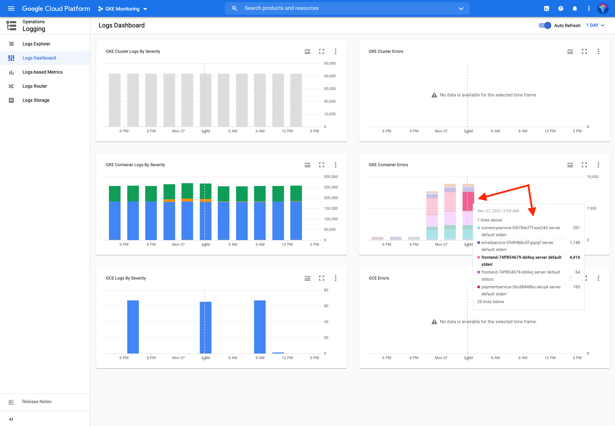Open Logs Router page
The width and height of the screenshot is (615, 426).
(x=45, y=86)
